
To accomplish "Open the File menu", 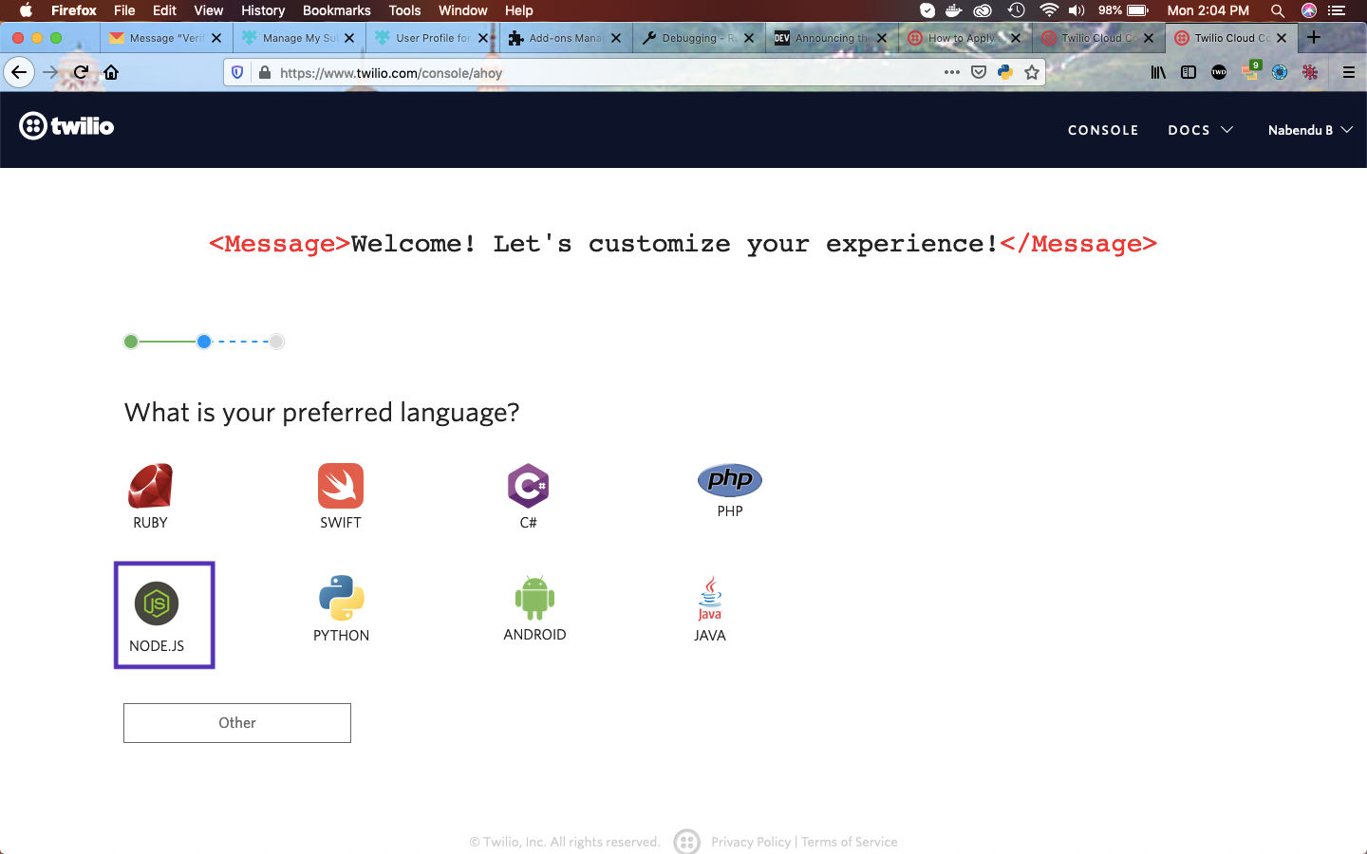I will point(124,10).
